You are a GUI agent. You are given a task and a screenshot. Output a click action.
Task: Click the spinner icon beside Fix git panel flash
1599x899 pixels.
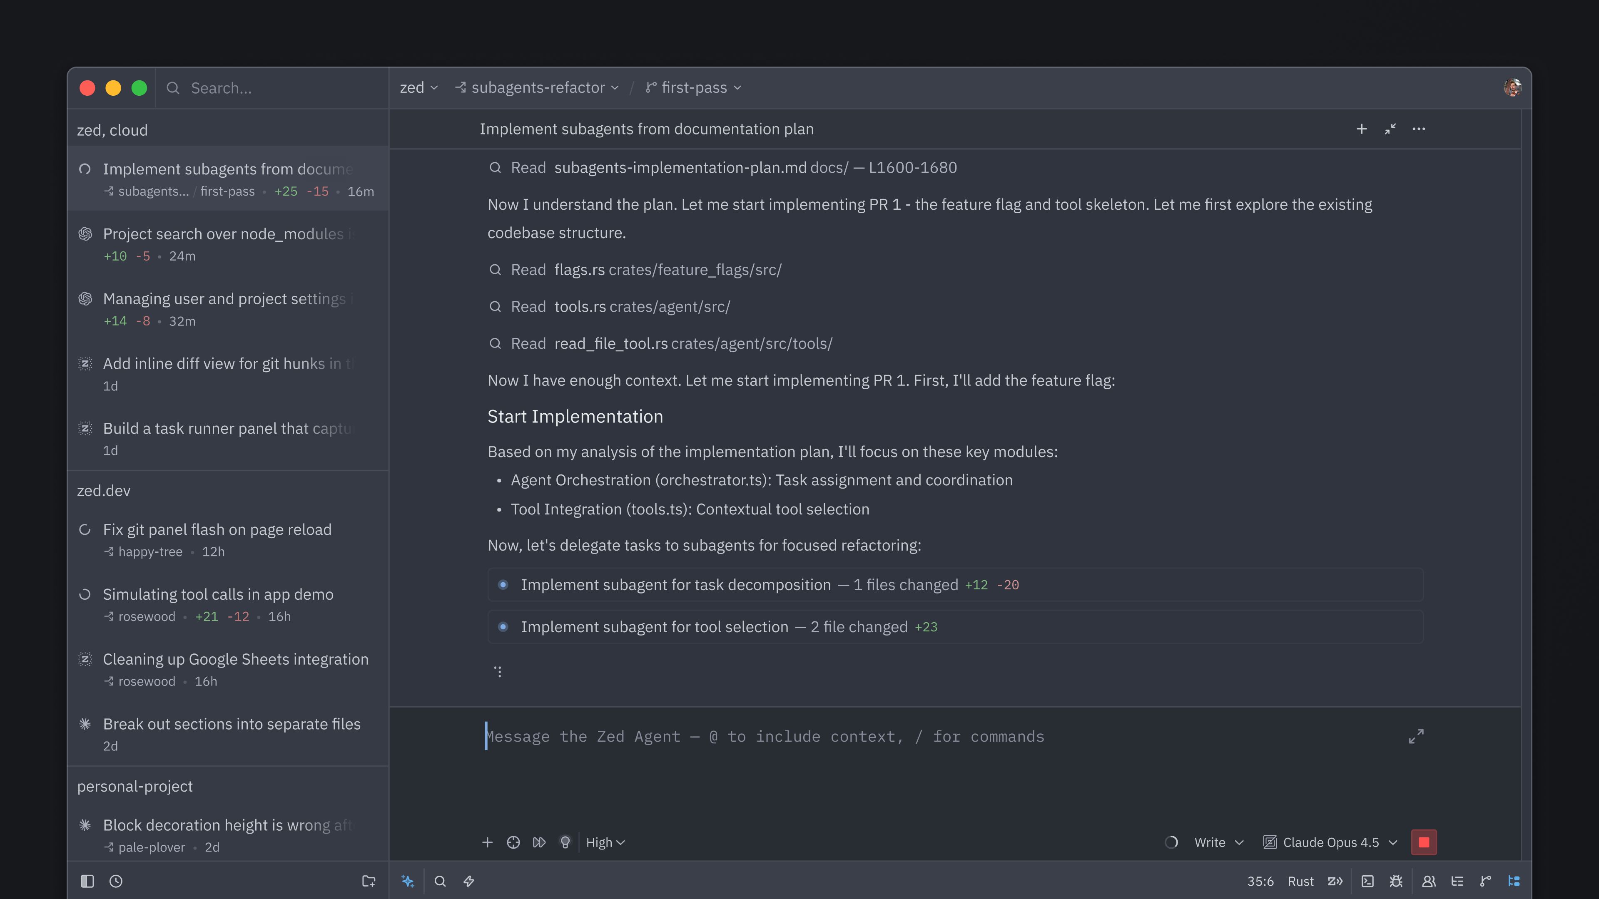point(85,530)
